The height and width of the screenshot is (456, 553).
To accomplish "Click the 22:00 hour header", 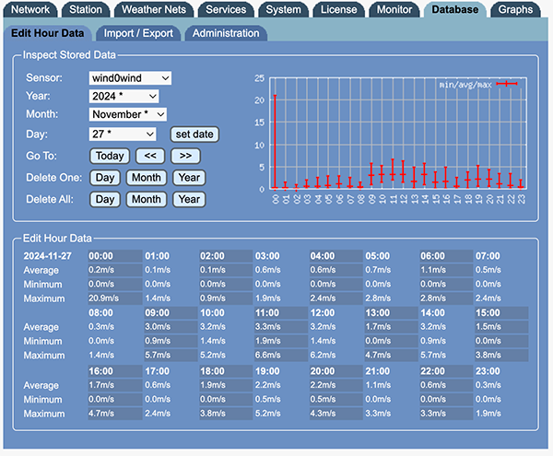I will coord(446,371).
